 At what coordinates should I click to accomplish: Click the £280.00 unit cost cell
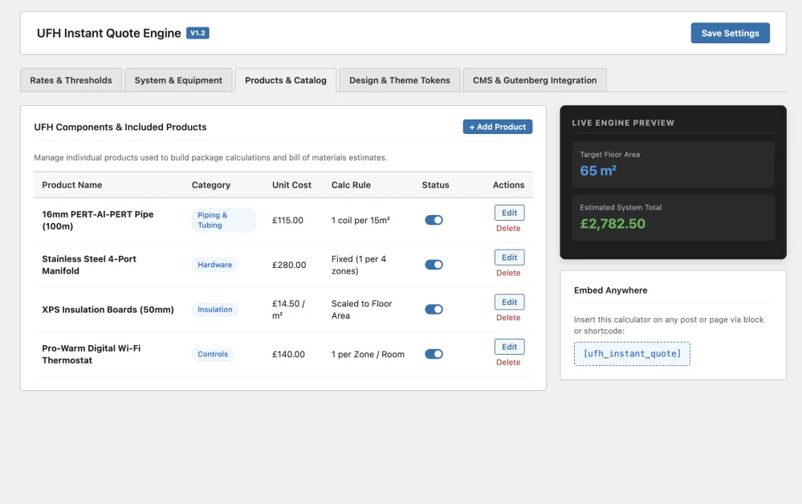point(289,265)
